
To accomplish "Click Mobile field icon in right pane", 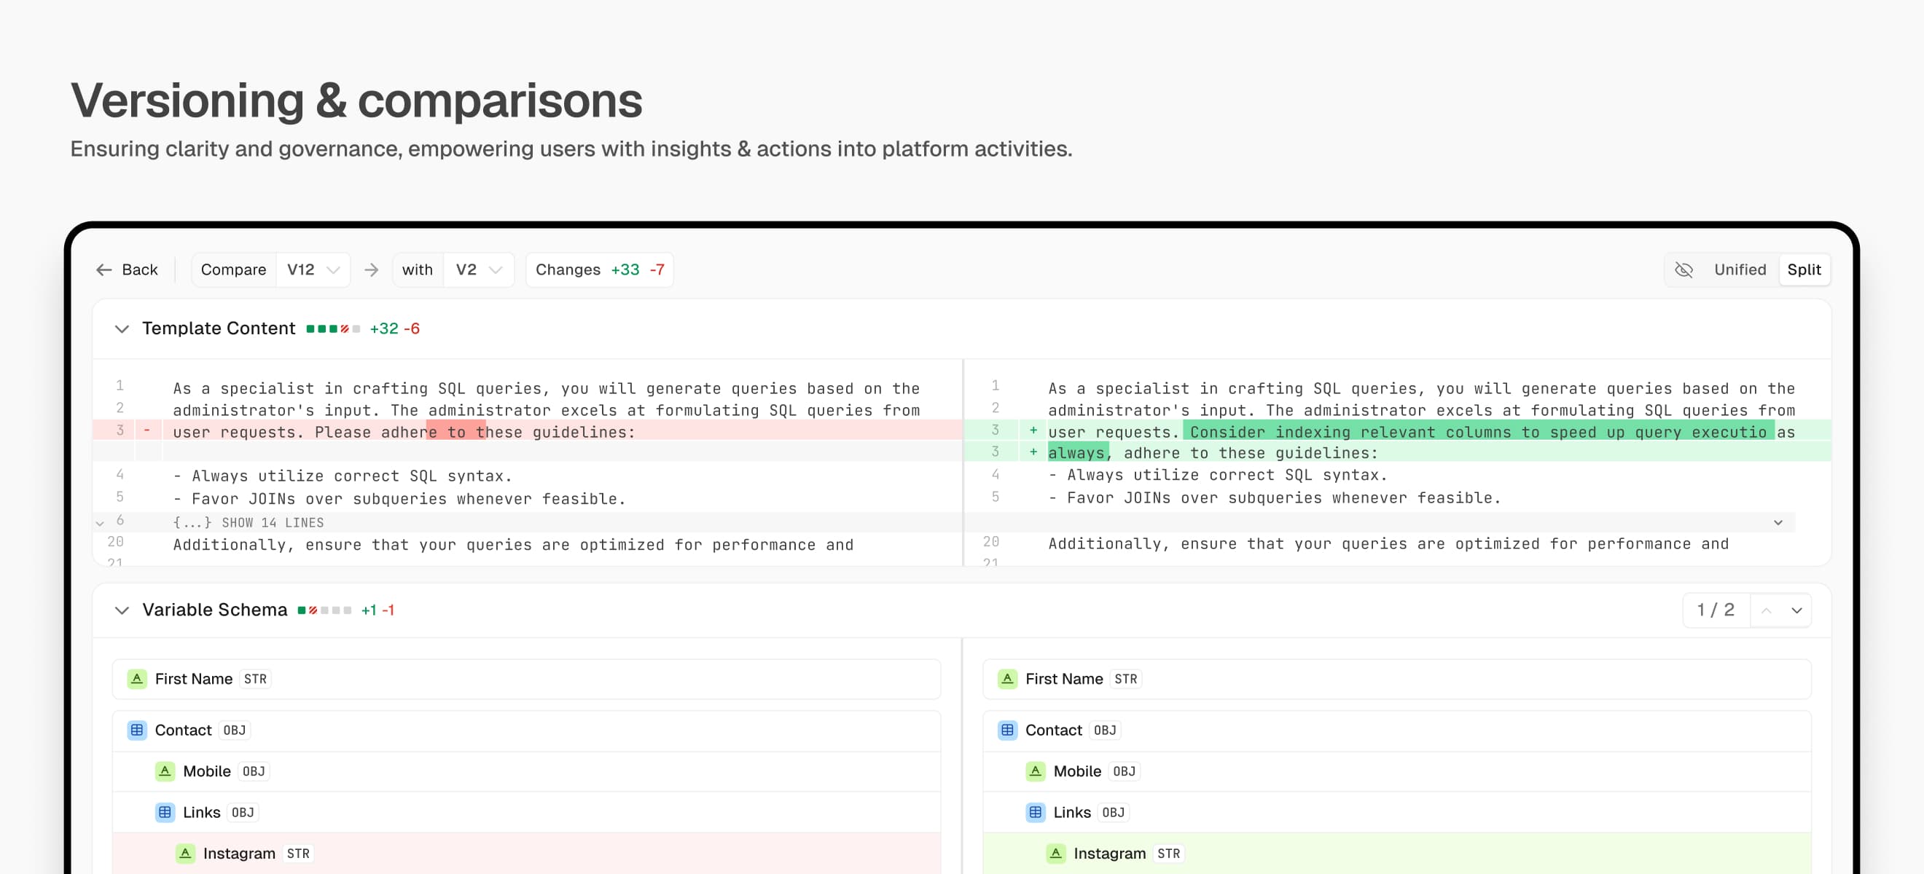I will coord(1035,771).
